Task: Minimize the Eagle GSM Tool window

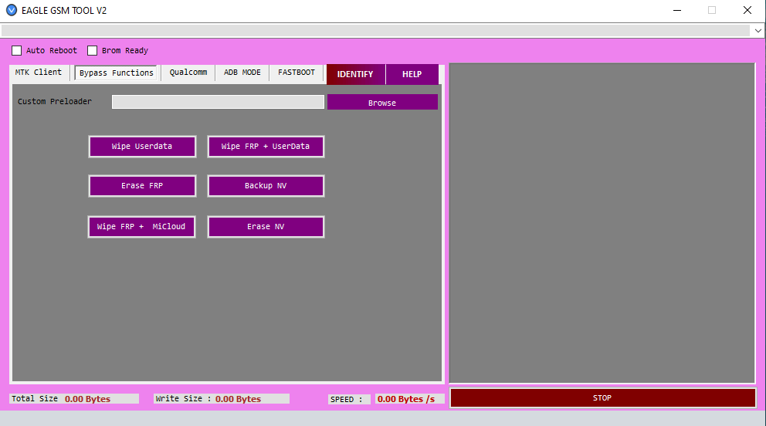Action: (x=677, y=10)
